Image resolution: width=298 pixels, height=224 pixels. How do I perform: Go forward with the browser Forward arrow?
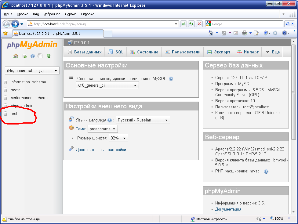coord(15,24)
